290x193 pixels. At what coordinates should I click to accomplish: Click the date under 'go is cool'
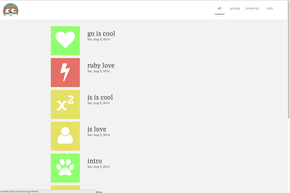[x=98, y=39]
